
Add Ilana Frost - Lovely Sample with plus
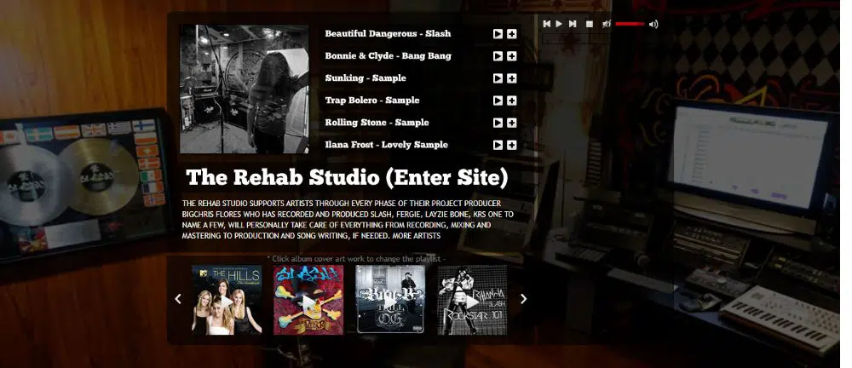click(x=511, y=145)
